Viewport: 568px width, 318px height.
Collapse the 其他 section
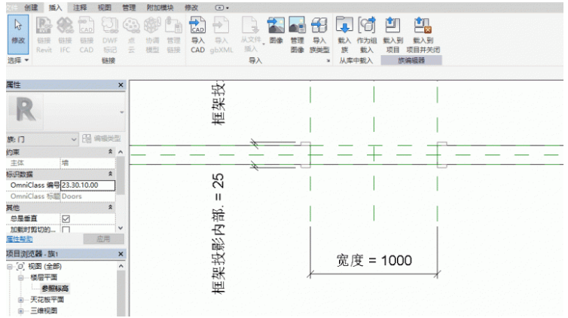(111, 207)
